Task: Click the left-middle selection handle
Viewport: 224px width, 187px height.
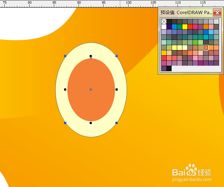Action: 65,89
